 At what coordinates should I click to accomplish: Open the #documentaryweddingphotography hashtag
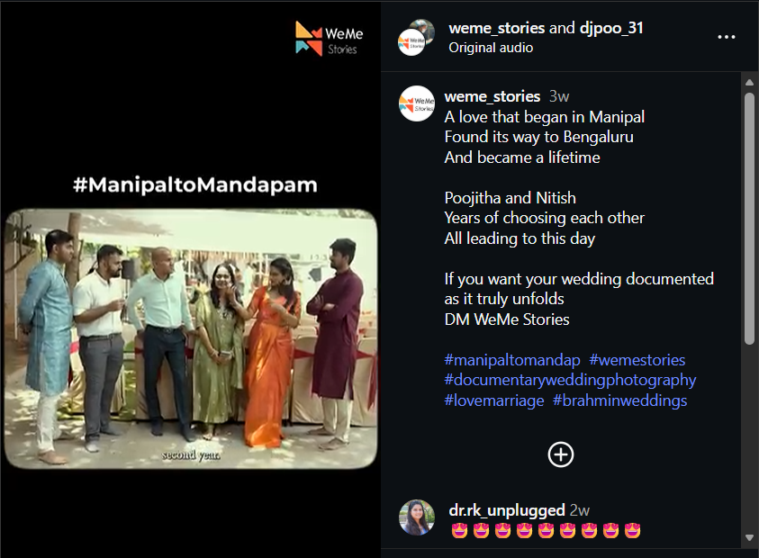click(570, 381)
